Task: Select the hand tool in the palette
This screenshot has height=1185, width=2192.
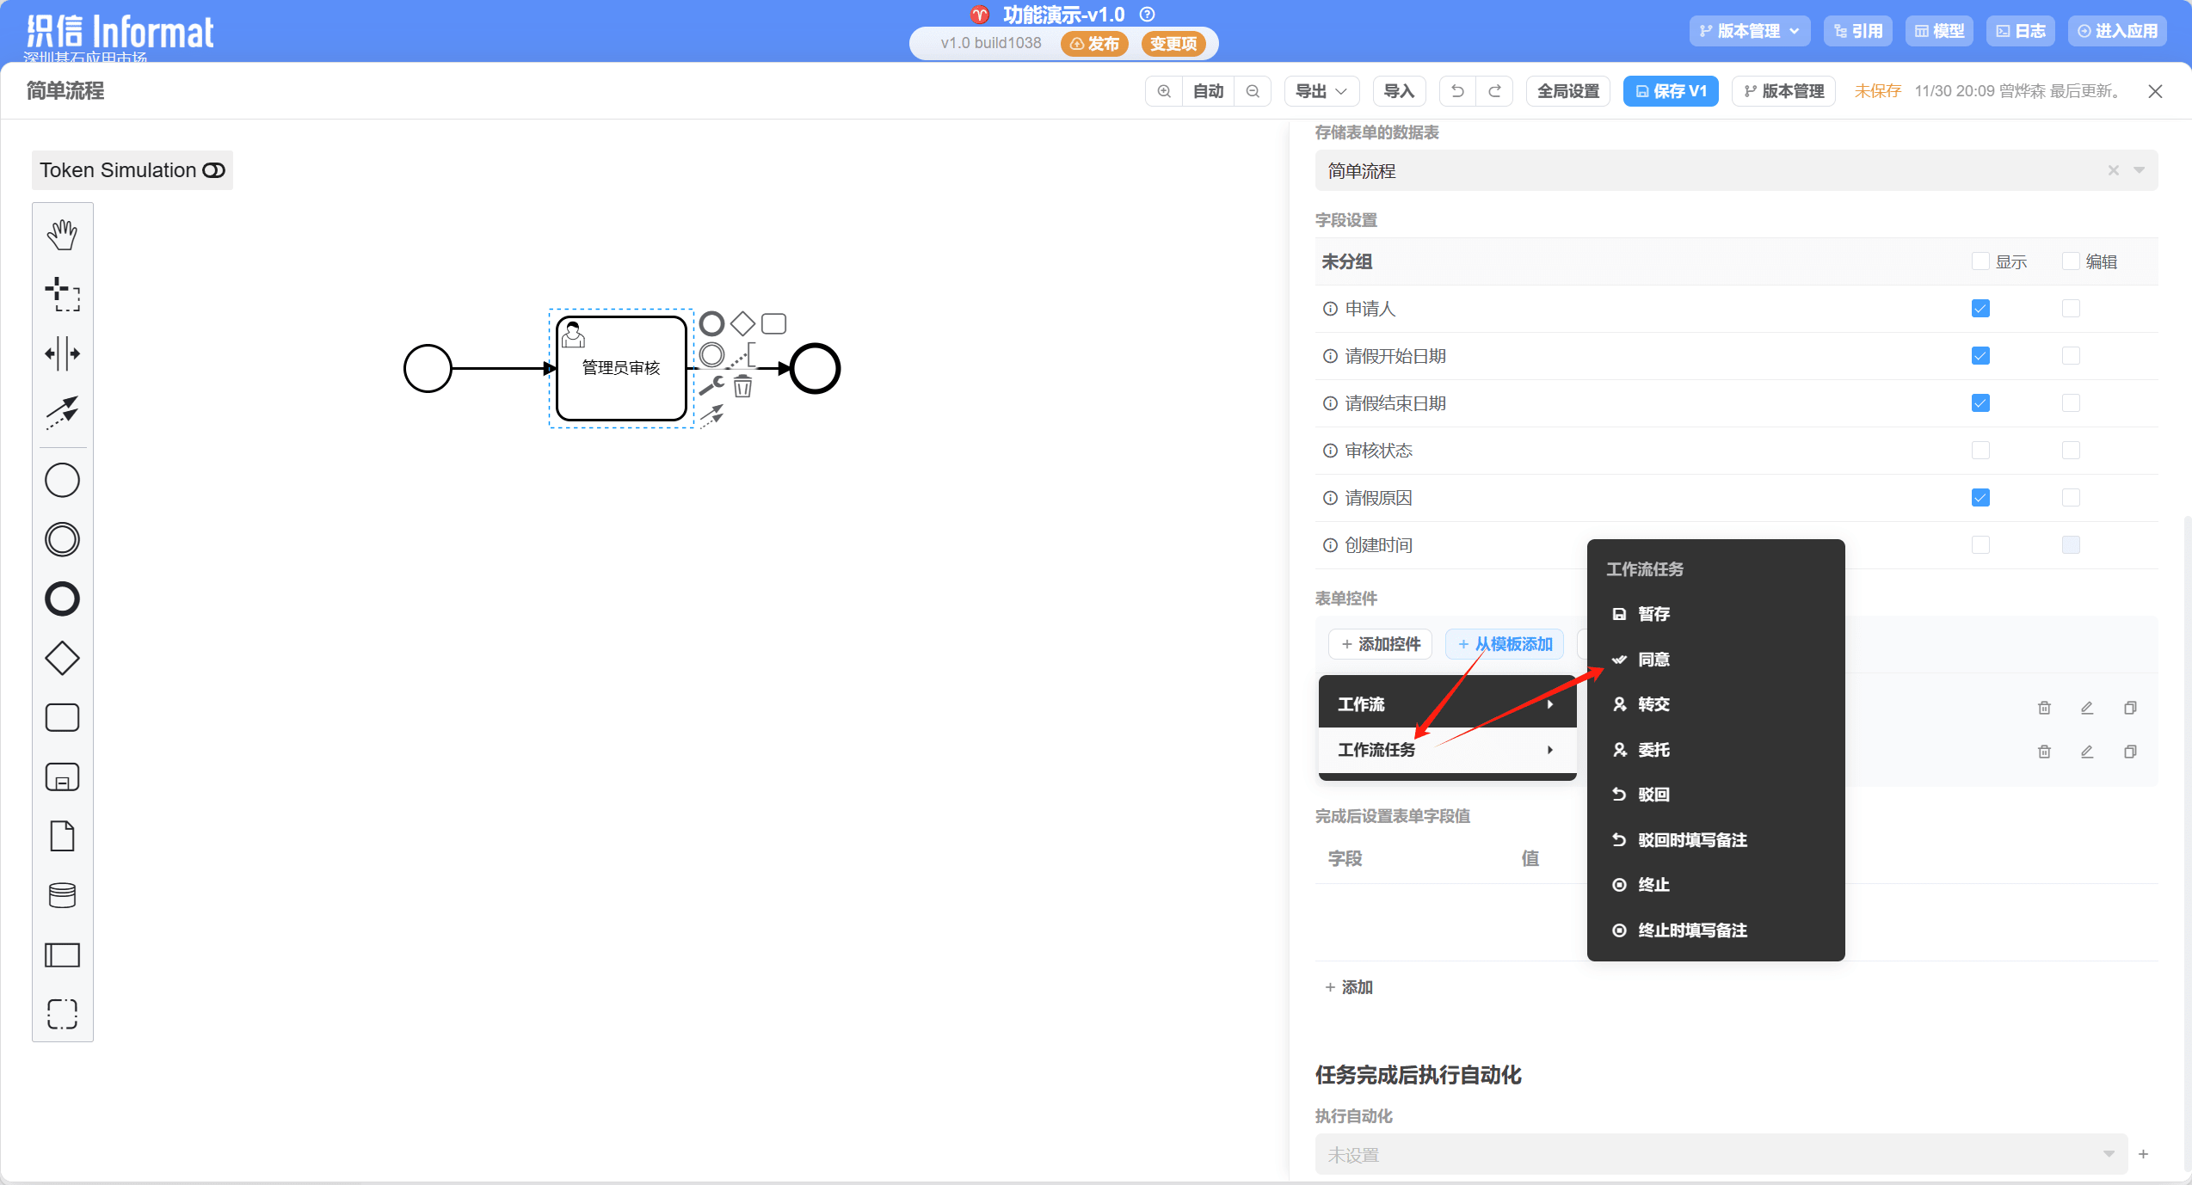Action: 62,234
